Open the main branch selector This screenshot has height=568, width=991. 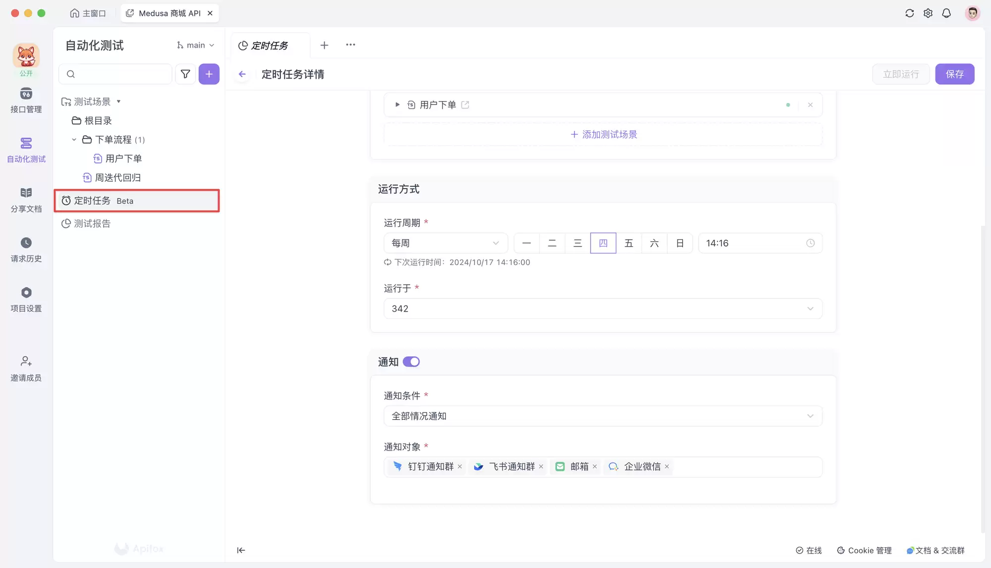[196, 45]
